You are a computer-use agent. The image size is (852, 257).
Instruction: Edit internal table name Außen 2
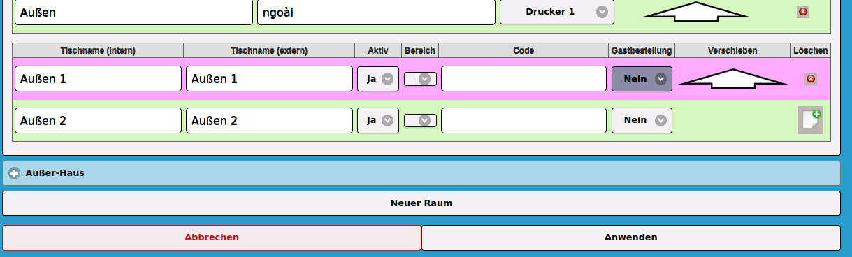98,120
